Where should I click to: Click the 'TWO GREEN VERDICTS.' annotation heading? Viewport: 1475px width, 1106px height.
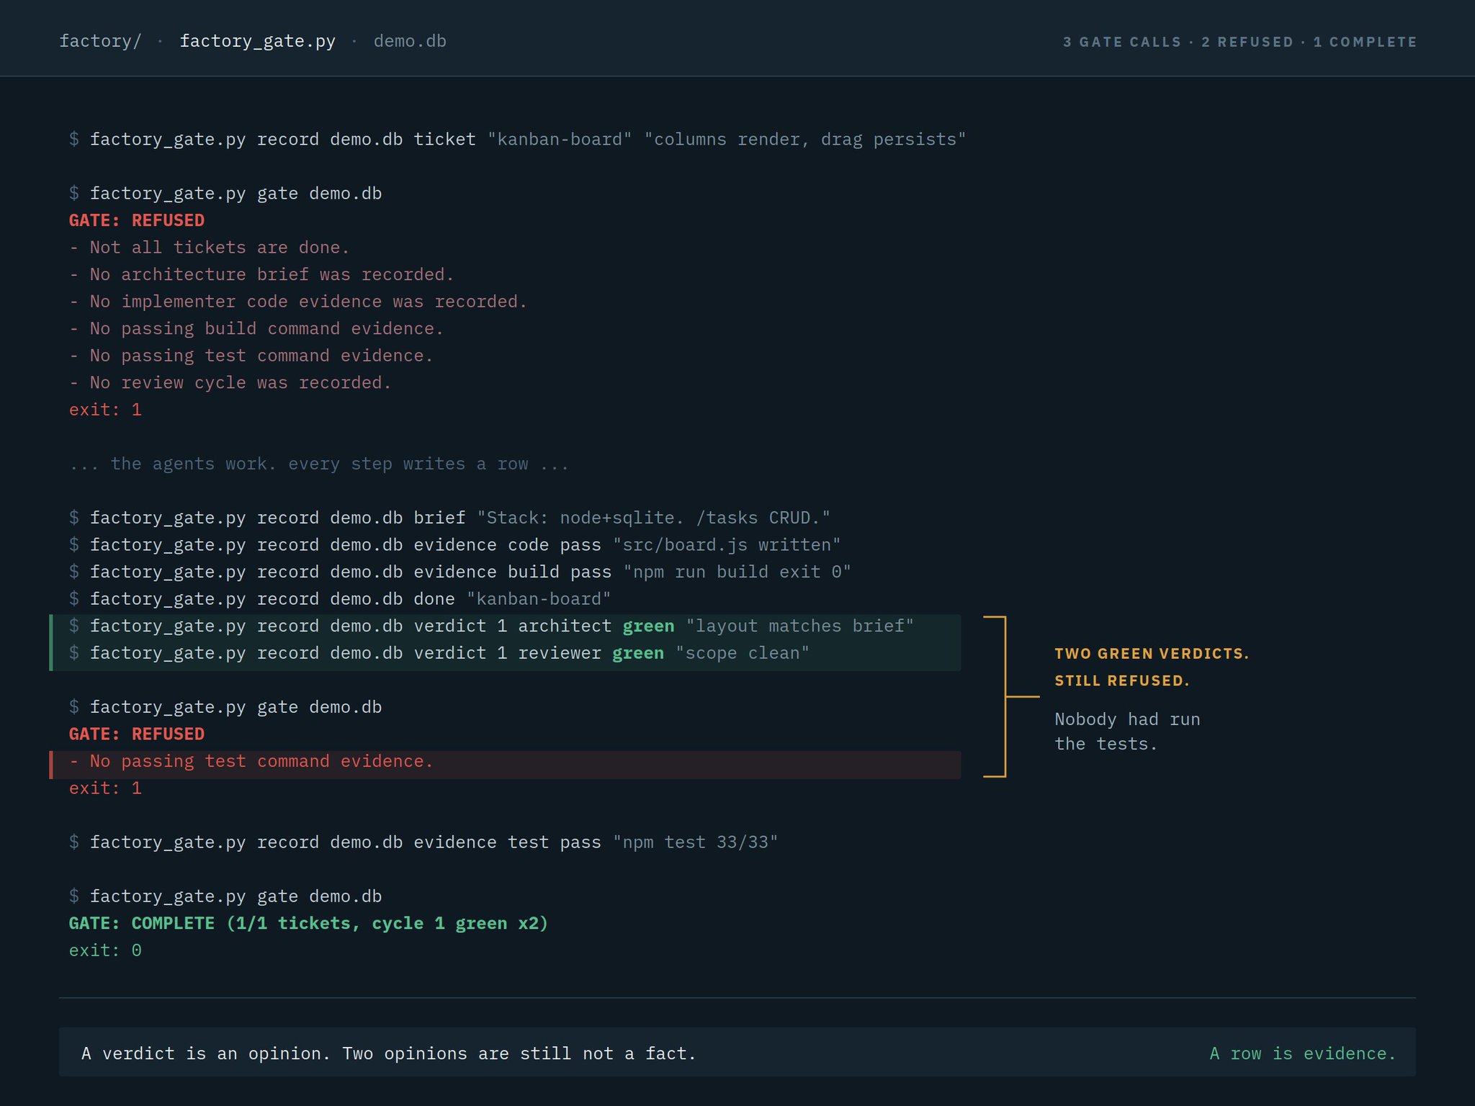[1152, 654]
